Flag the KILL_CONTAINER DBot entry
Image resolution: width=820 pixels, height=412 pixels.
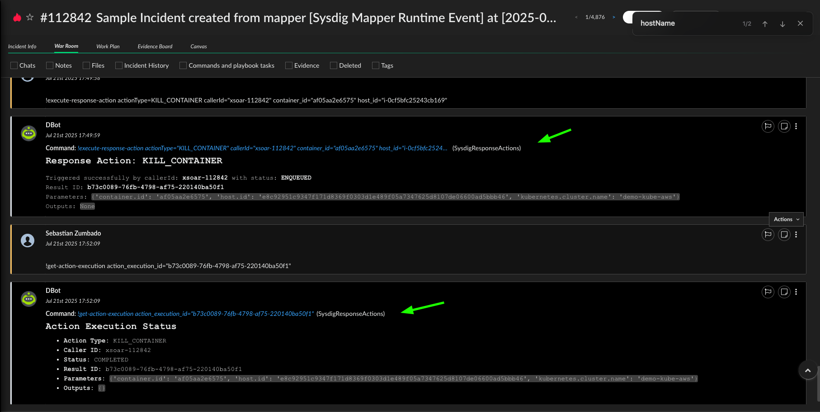pyautogui.click(x=768, y=126)
